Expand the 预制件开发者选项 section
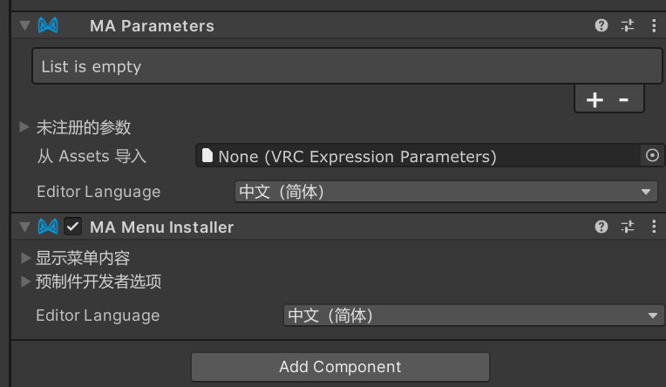The width and height of the screenshot is (666, 387). [x=24, y=282]
